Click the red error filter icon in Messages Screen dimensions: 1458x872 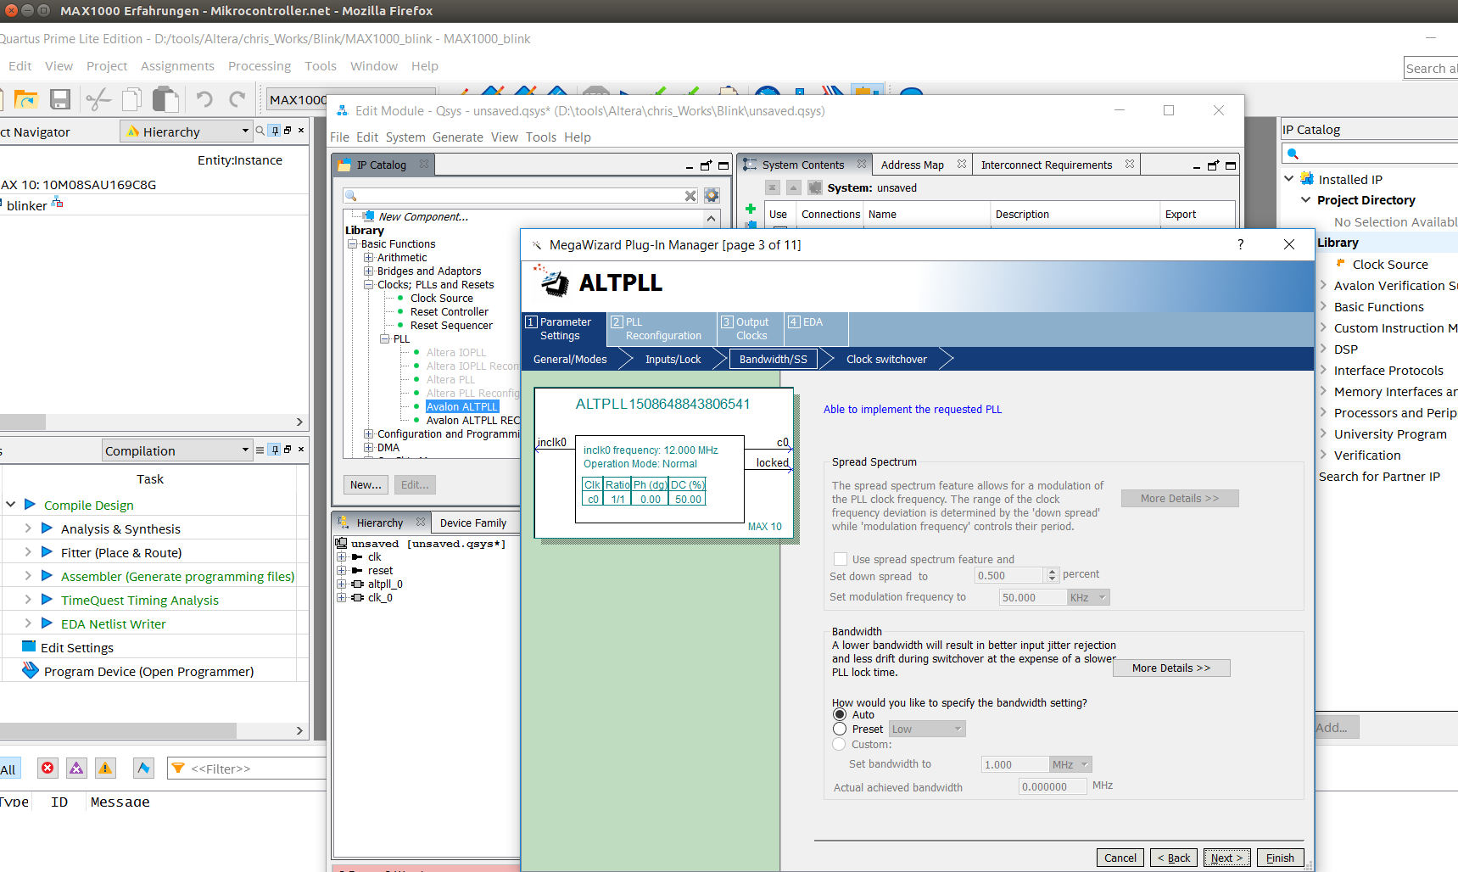[x=47, y=769]
